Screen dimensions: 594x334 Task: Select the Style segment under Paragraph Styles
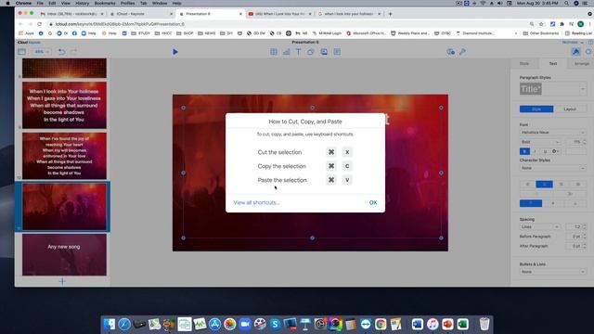(x=536, y=109)
